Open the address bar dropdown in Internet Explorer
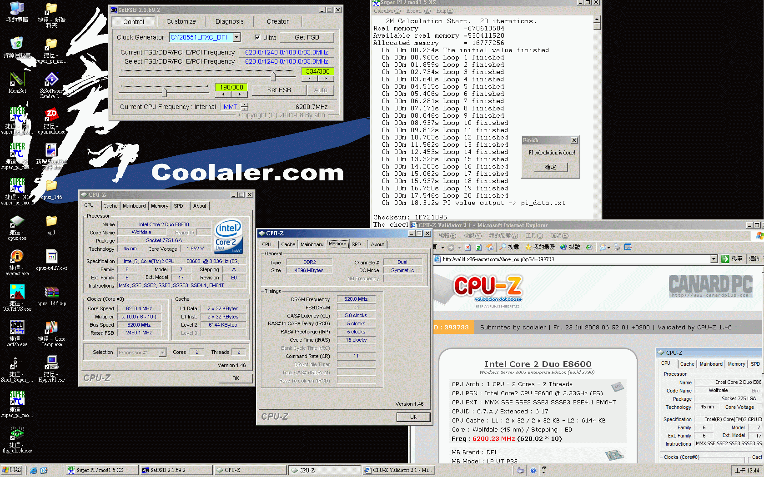This screenshot has height=477, width=764. pos(714,259)
